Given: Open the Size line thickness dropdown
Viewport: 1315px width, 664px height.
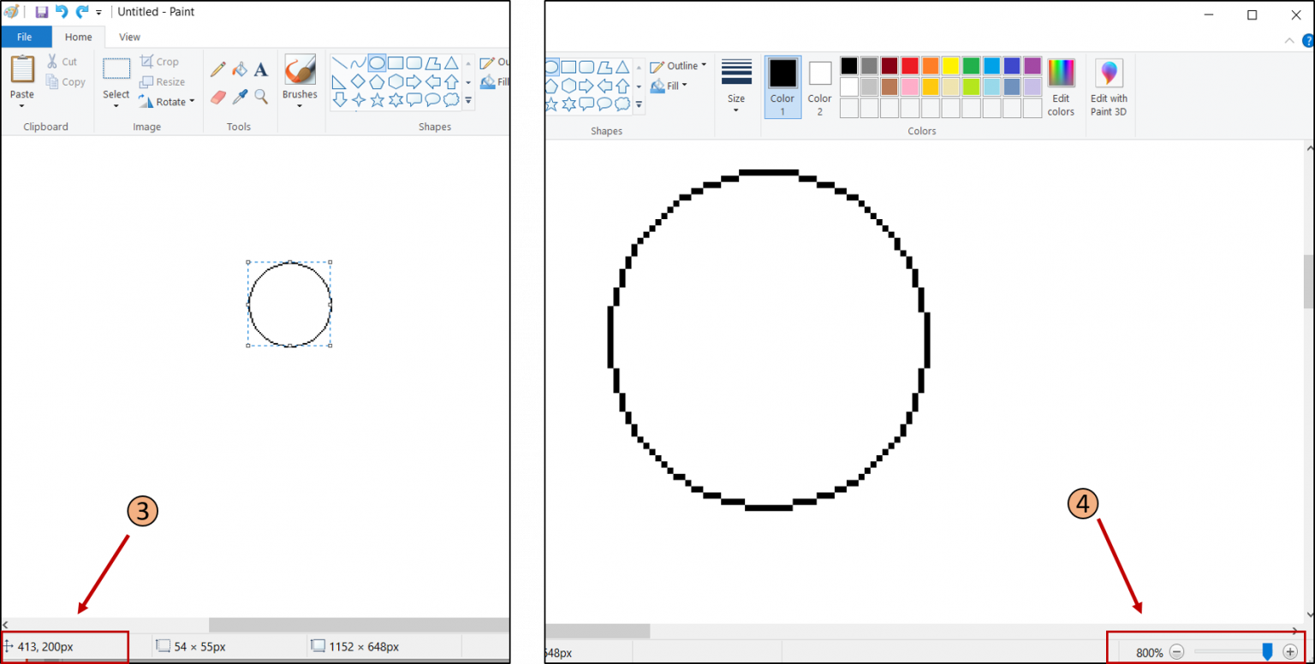Looking at the screenshot, I should [736, 86].
